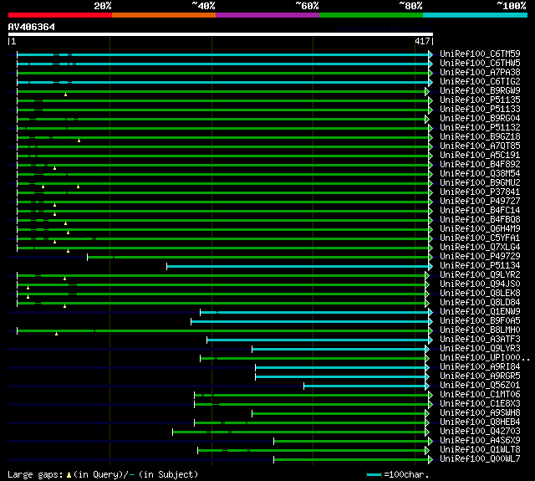535x481 pixels.
Task: Select the UniRef100_P51135 label
Action: [480, 100]
